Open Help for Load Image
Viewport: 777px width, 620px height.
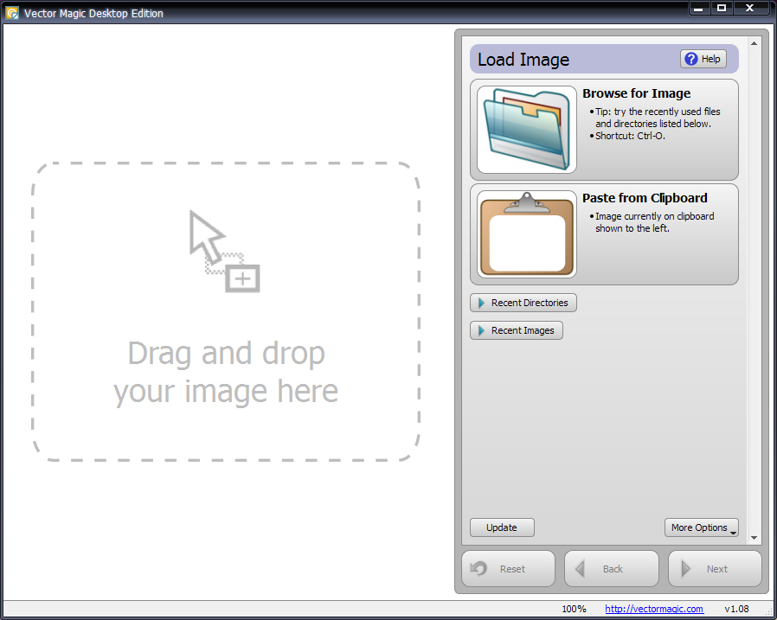pos(703,59)
